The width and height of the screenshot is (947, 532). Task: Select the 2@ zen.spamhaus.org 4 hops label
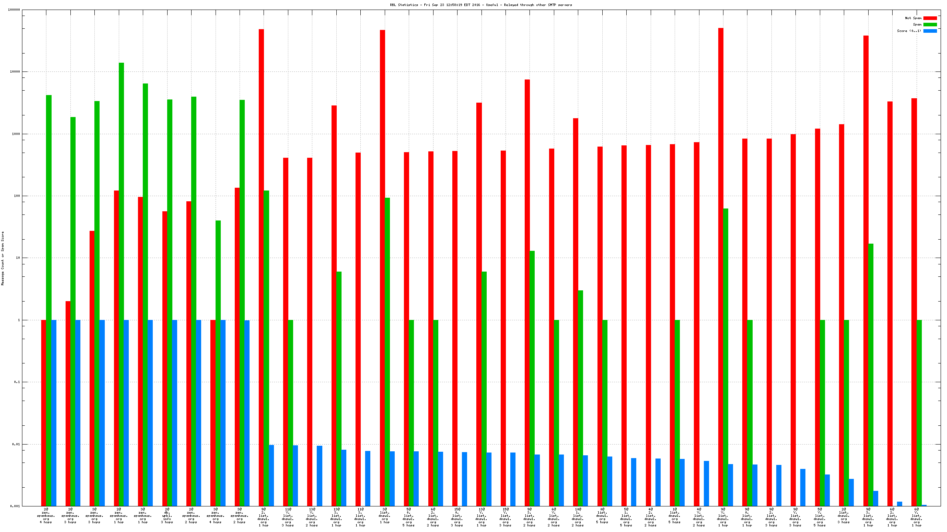(46, 516)
